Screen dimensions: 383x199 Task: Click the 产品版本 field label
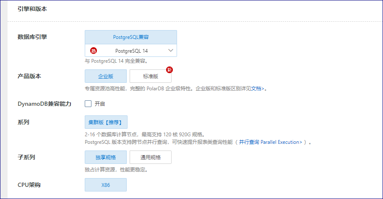pos(29,76)
